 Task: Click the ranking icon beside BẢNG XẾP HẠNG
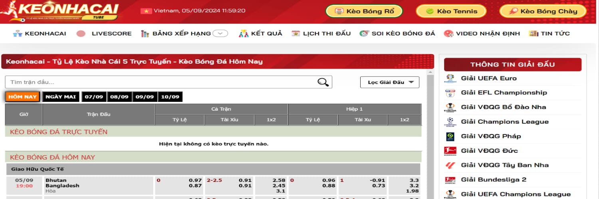(145, 33)
